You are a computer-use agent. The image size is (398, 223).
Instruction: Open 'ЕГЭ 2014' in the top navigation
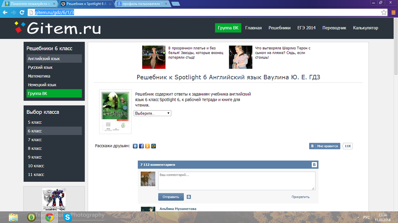(x=306, y=28)
